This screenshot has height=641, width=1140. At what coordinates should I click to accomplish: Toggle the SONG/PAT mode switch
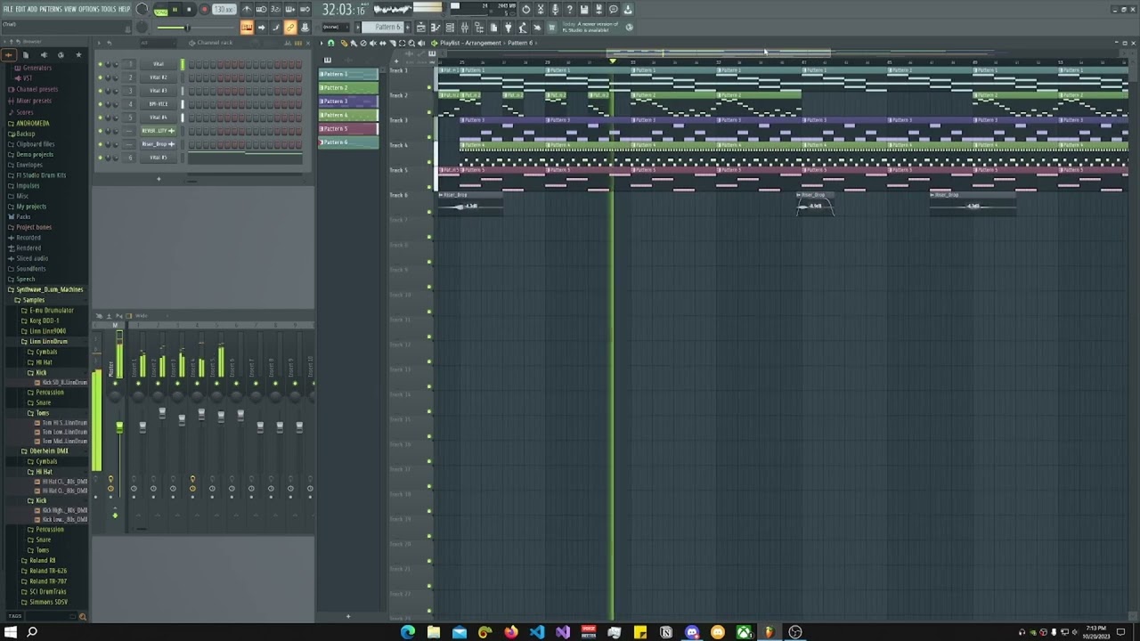click(x=160, y=10)
